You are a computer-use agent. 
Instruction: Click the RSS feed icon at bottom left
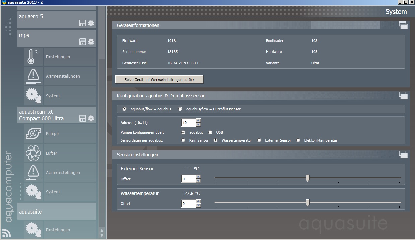(6, 233)
